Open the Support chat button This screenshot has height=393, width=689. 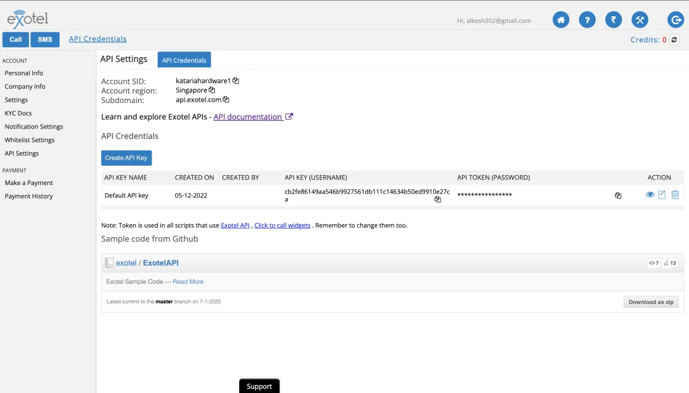point(259,386)
